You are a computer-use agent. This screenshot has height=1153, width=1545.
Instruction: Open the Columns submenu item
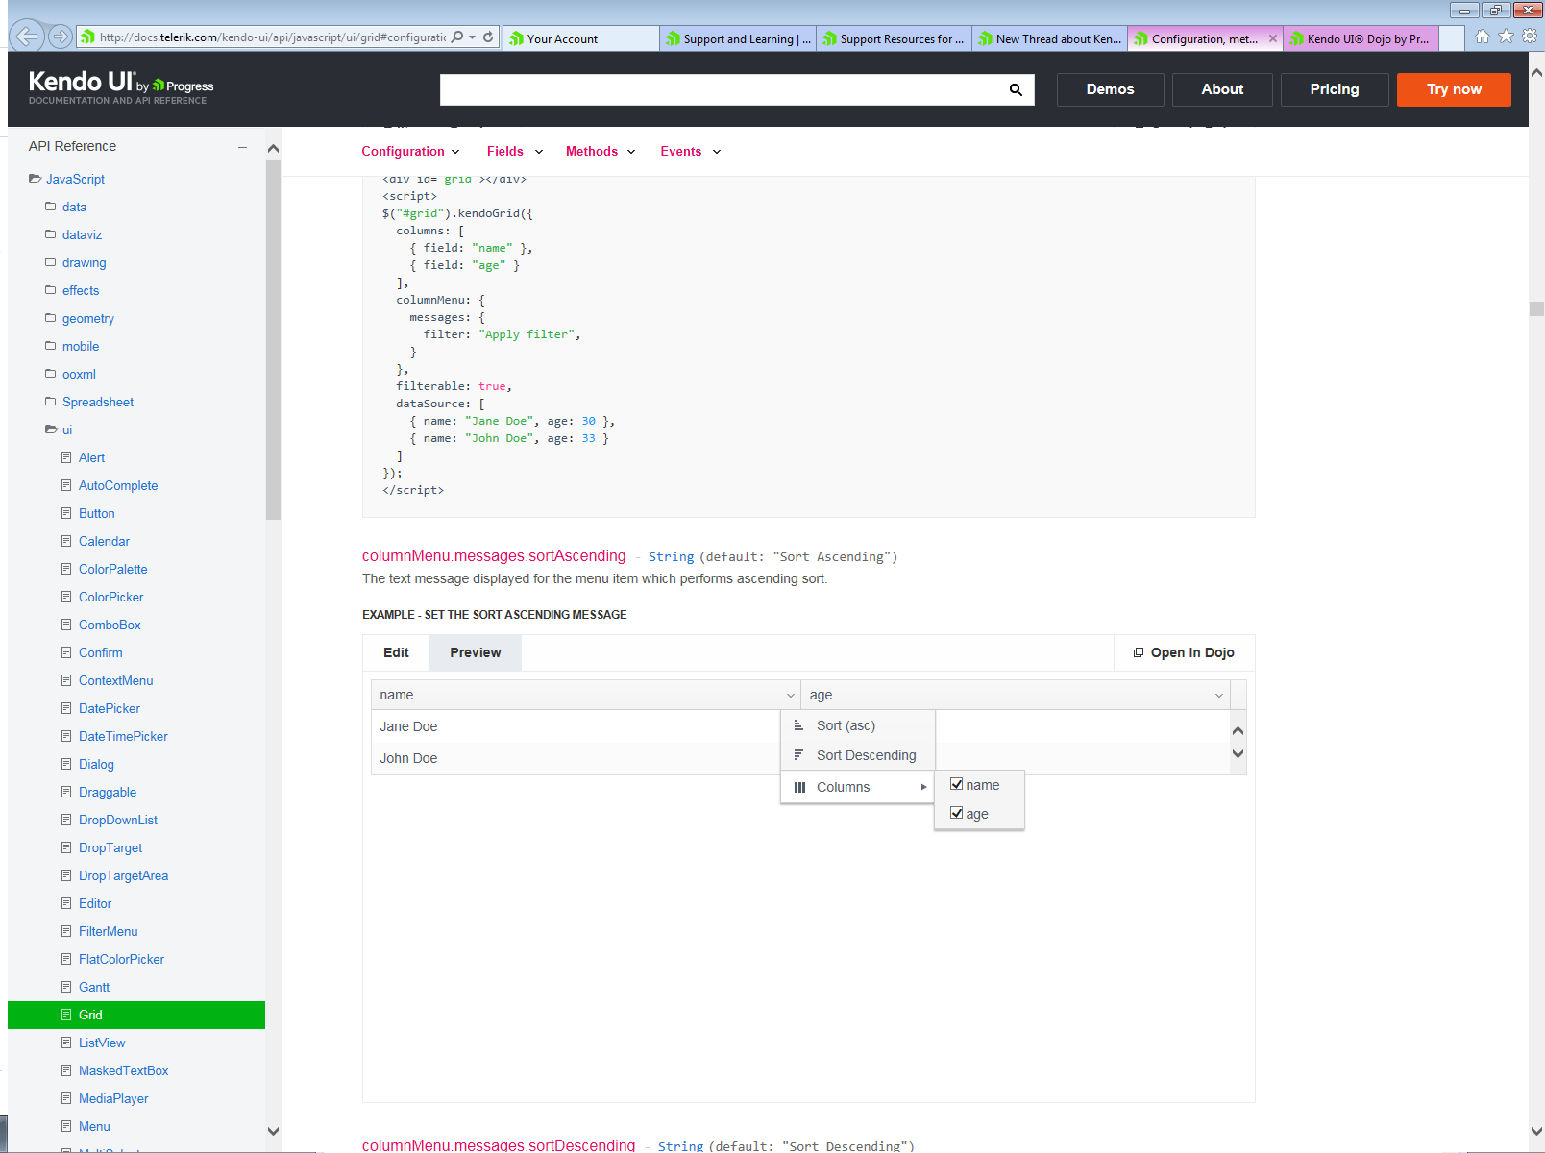click(858, 787)
